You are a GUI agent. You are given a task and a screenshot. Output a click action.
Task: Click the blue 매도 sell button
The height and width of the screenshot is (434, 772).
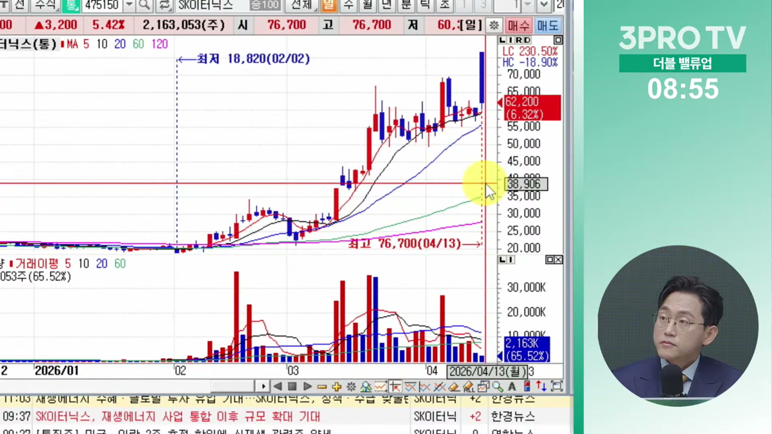548,26
